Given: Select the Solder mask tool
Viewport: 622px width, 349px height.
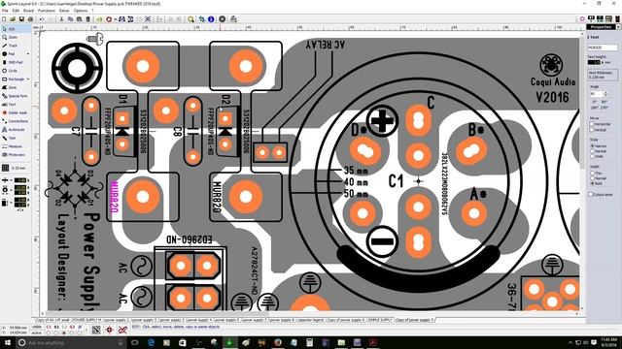Looking at the screenshot, I should [16, 112].
